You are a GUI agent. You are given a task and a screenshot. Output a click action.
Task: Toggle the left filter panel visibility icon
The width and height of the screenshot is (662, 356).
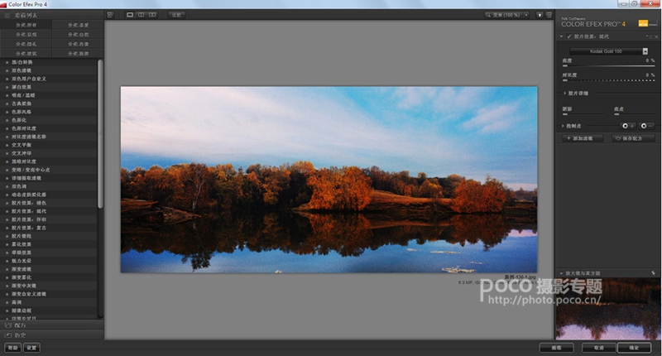110,15
